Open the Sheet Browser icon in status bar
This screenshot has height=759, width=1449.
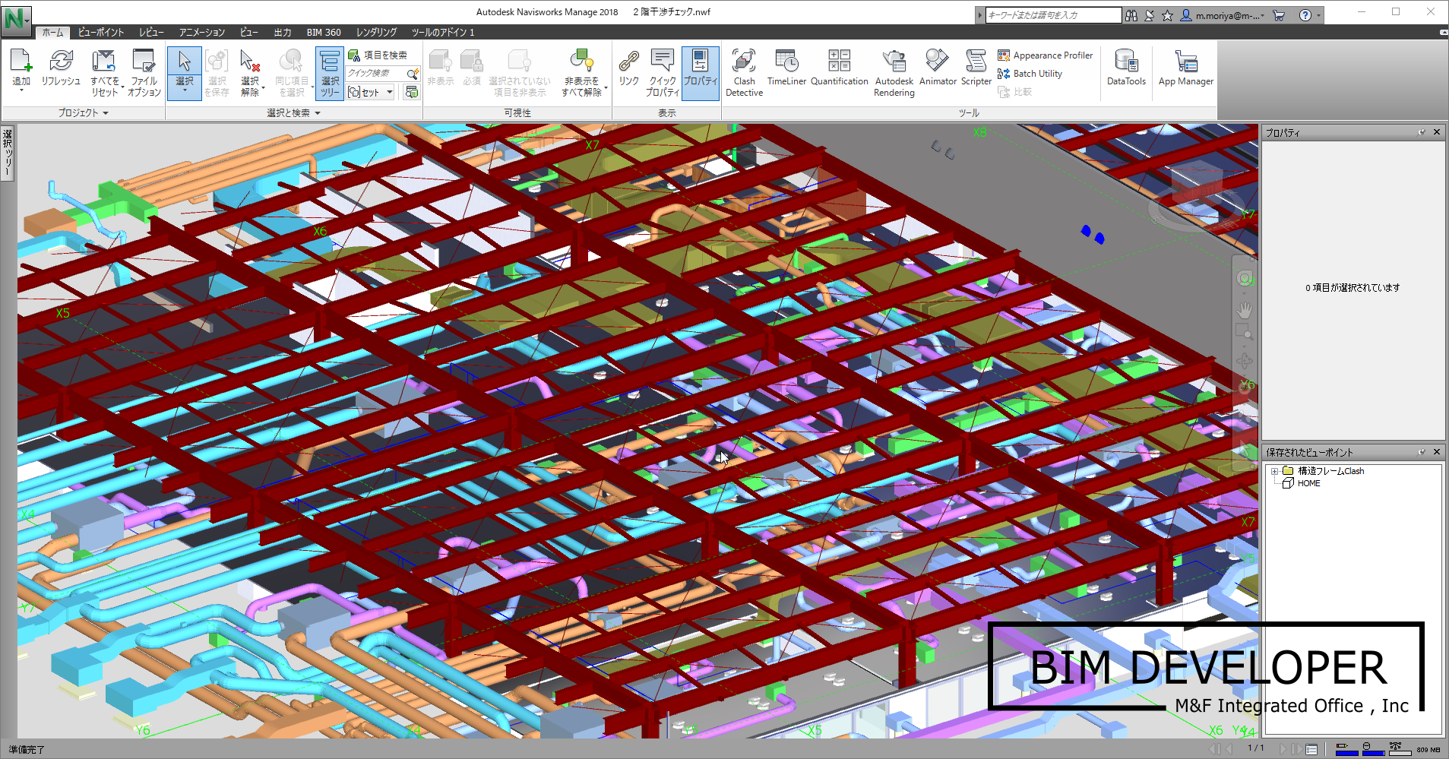[x=1311, y=749]
